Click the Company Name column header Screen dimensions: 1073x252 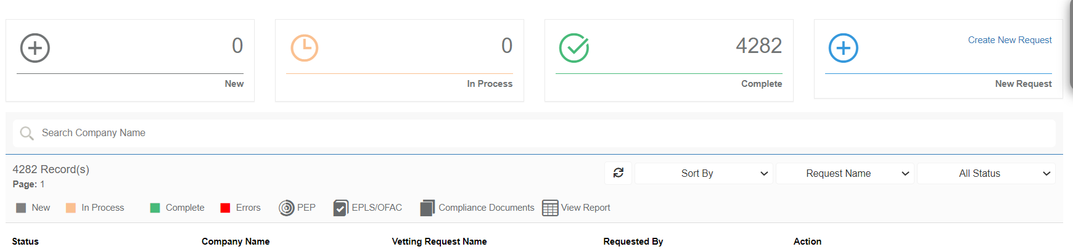236,242
